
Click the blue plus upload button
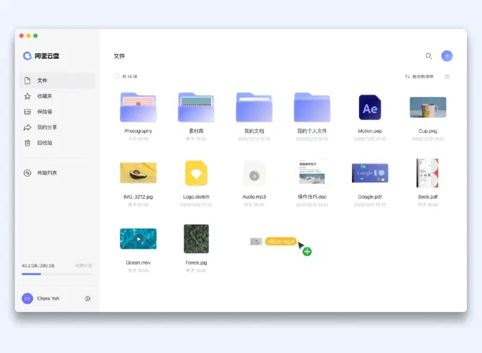[x=447, y=56]
